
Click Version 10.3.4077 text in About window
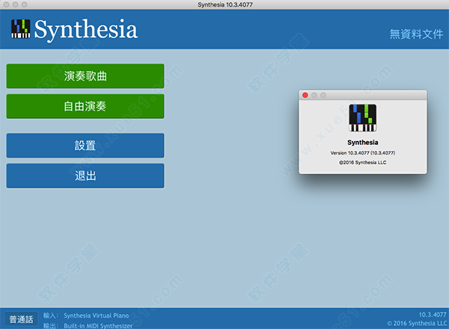pos(362,153)
